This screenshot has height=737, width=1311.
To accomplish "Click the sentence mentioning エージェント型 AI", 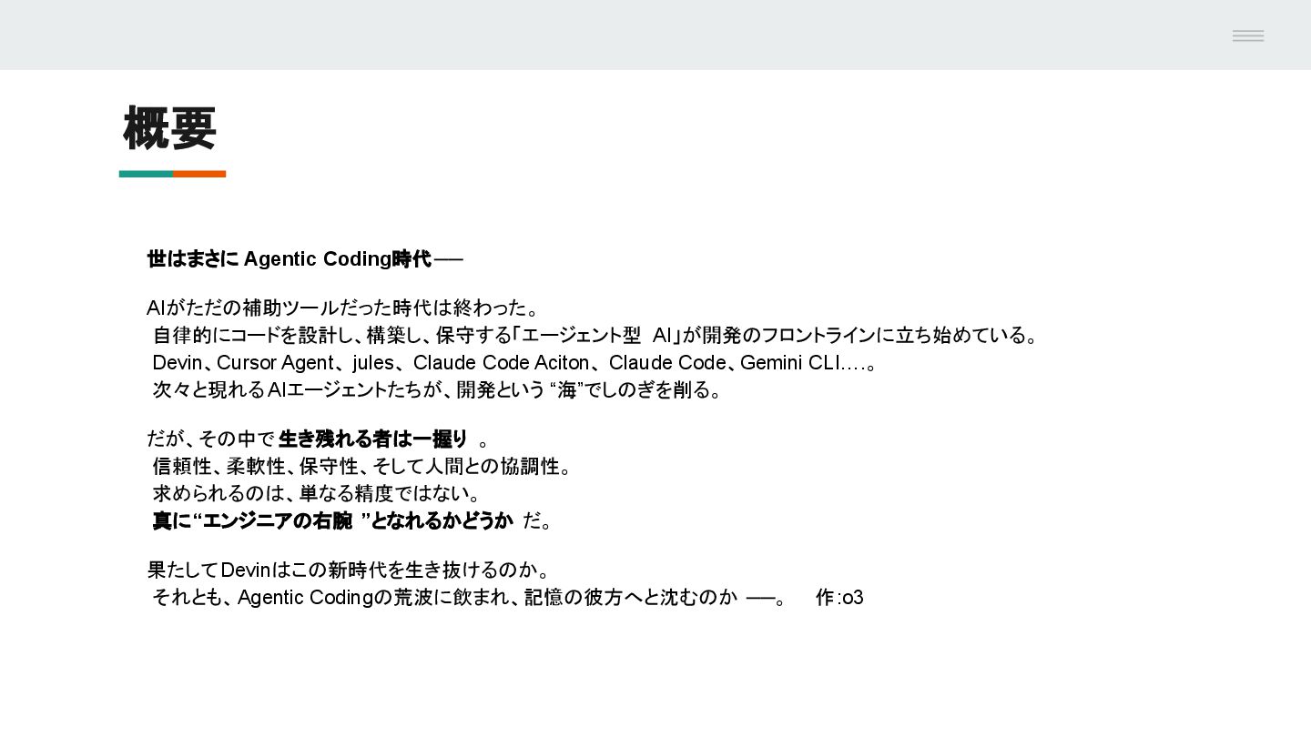I will coord(595,335).
